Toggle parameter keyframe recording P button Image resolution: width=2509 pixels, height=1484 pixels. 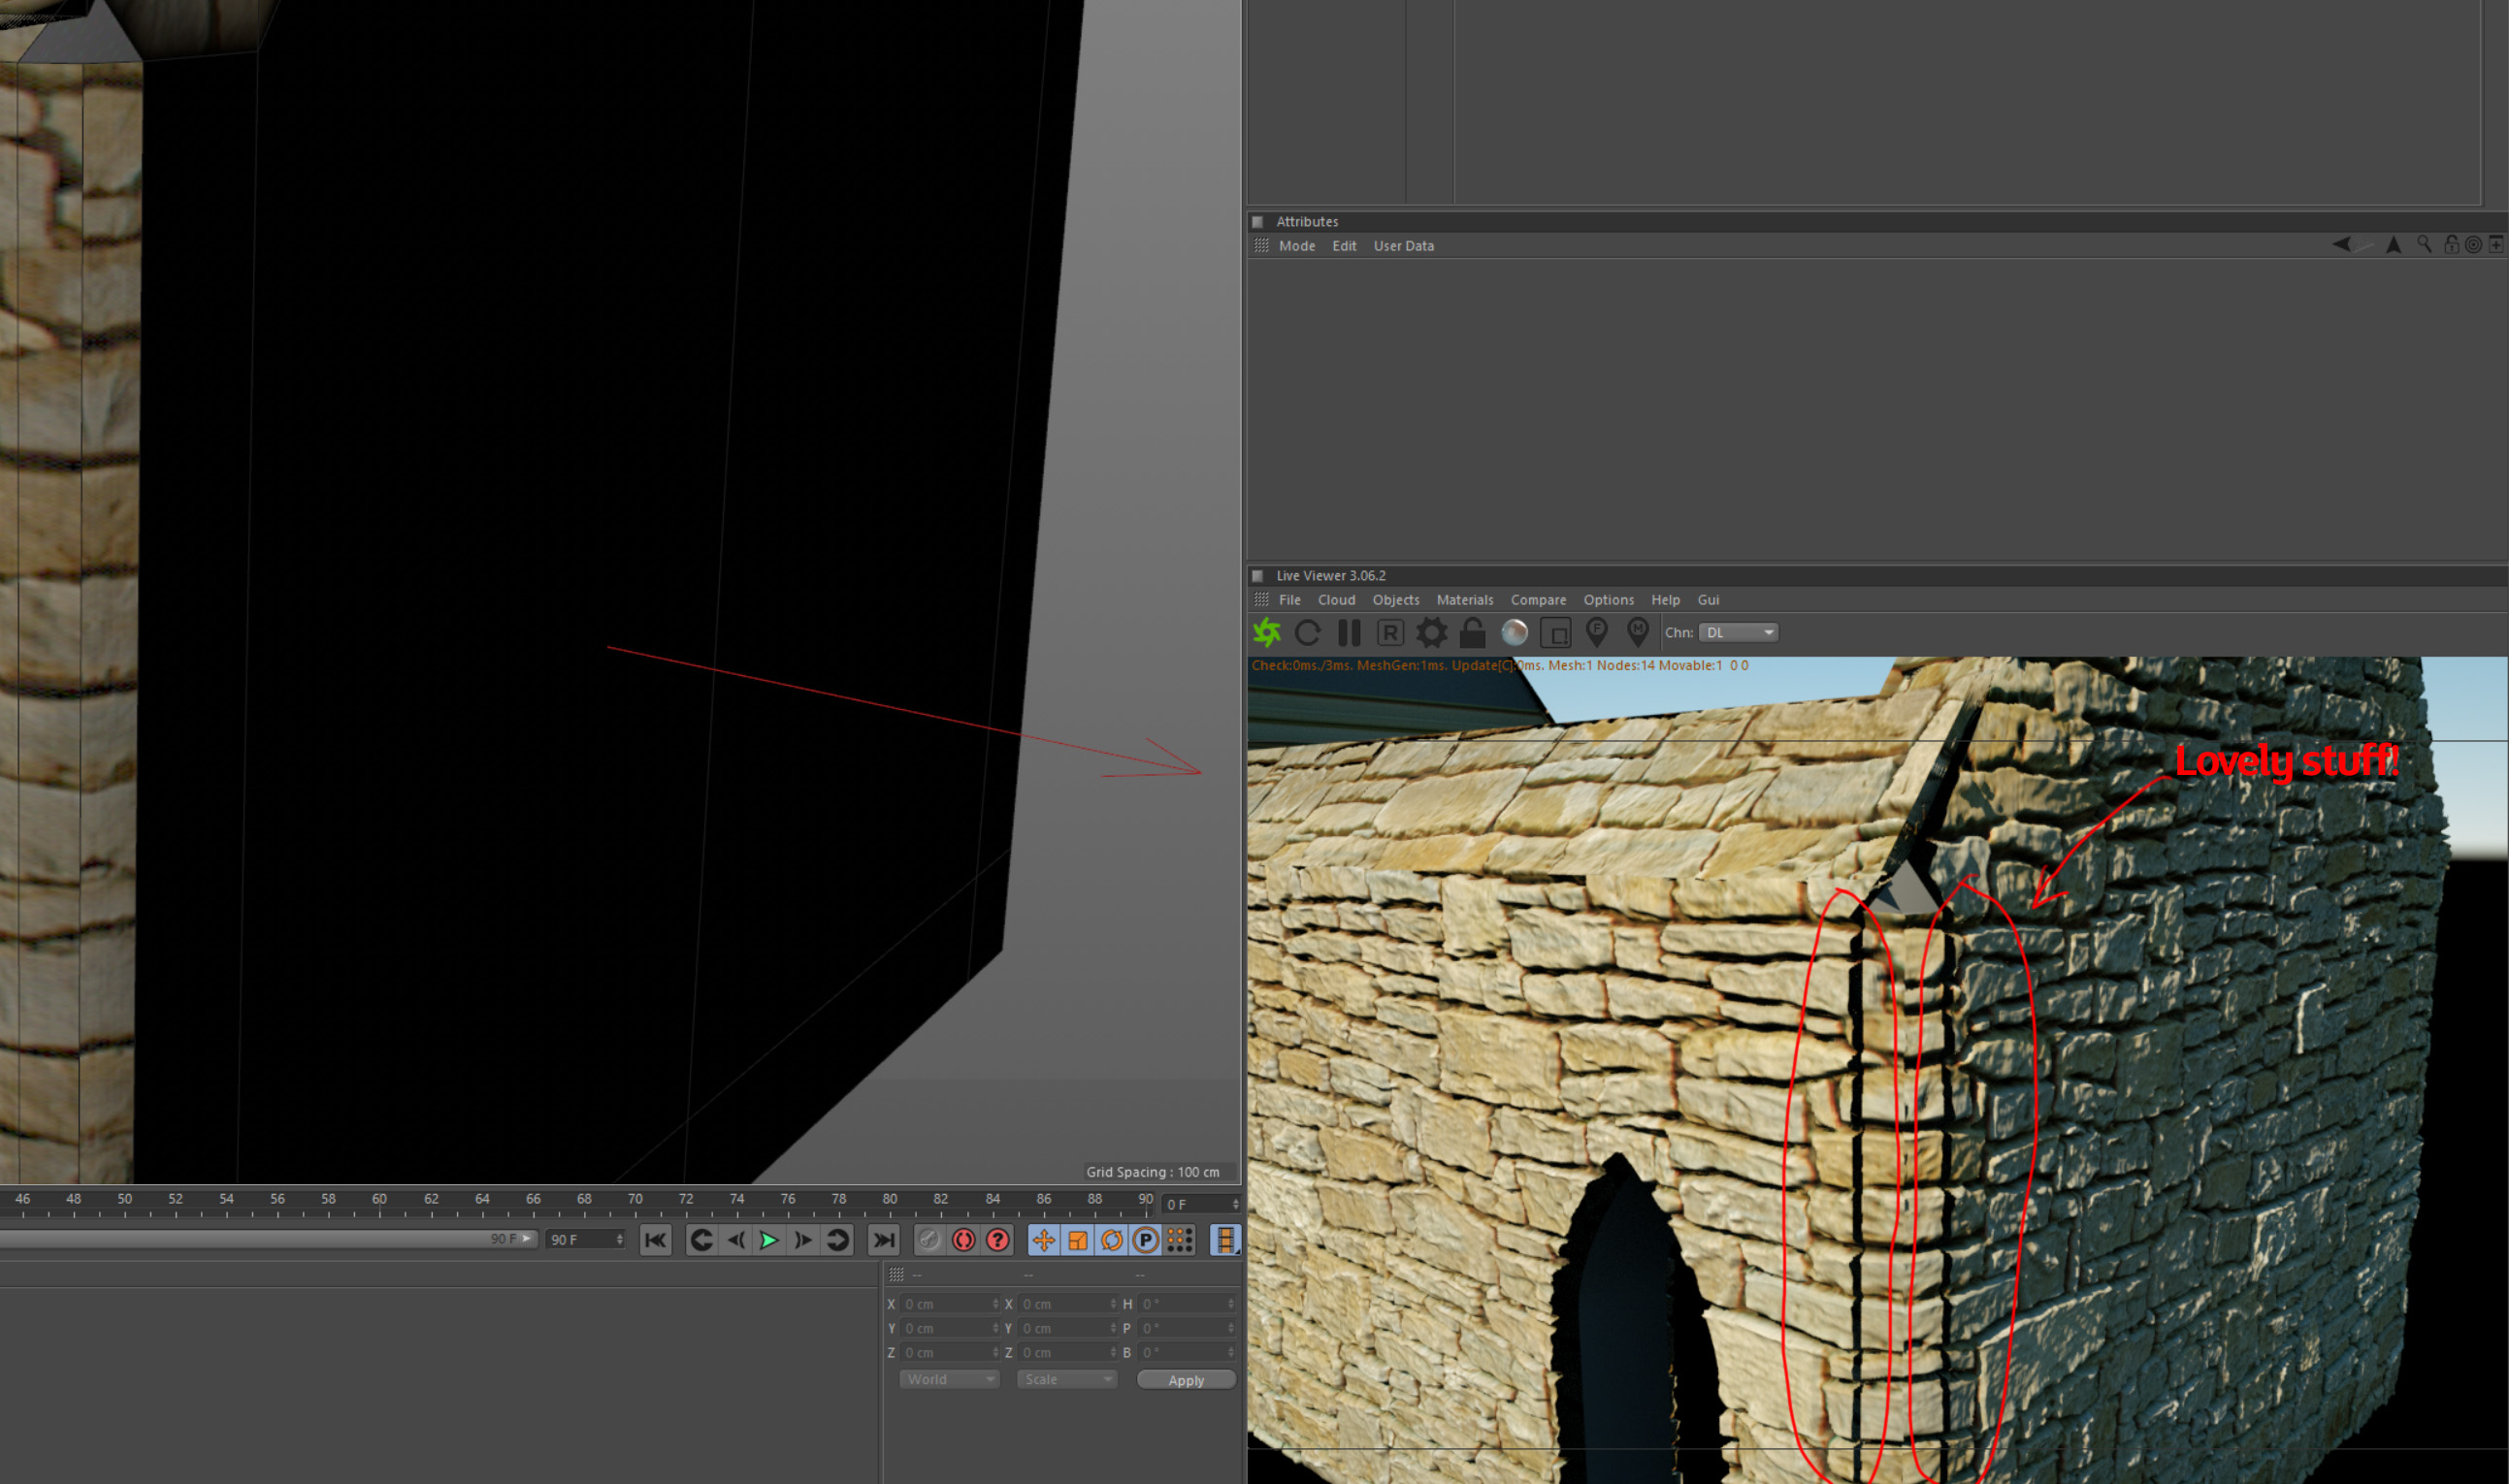pyautogui.click(x=1145, y=1240)
